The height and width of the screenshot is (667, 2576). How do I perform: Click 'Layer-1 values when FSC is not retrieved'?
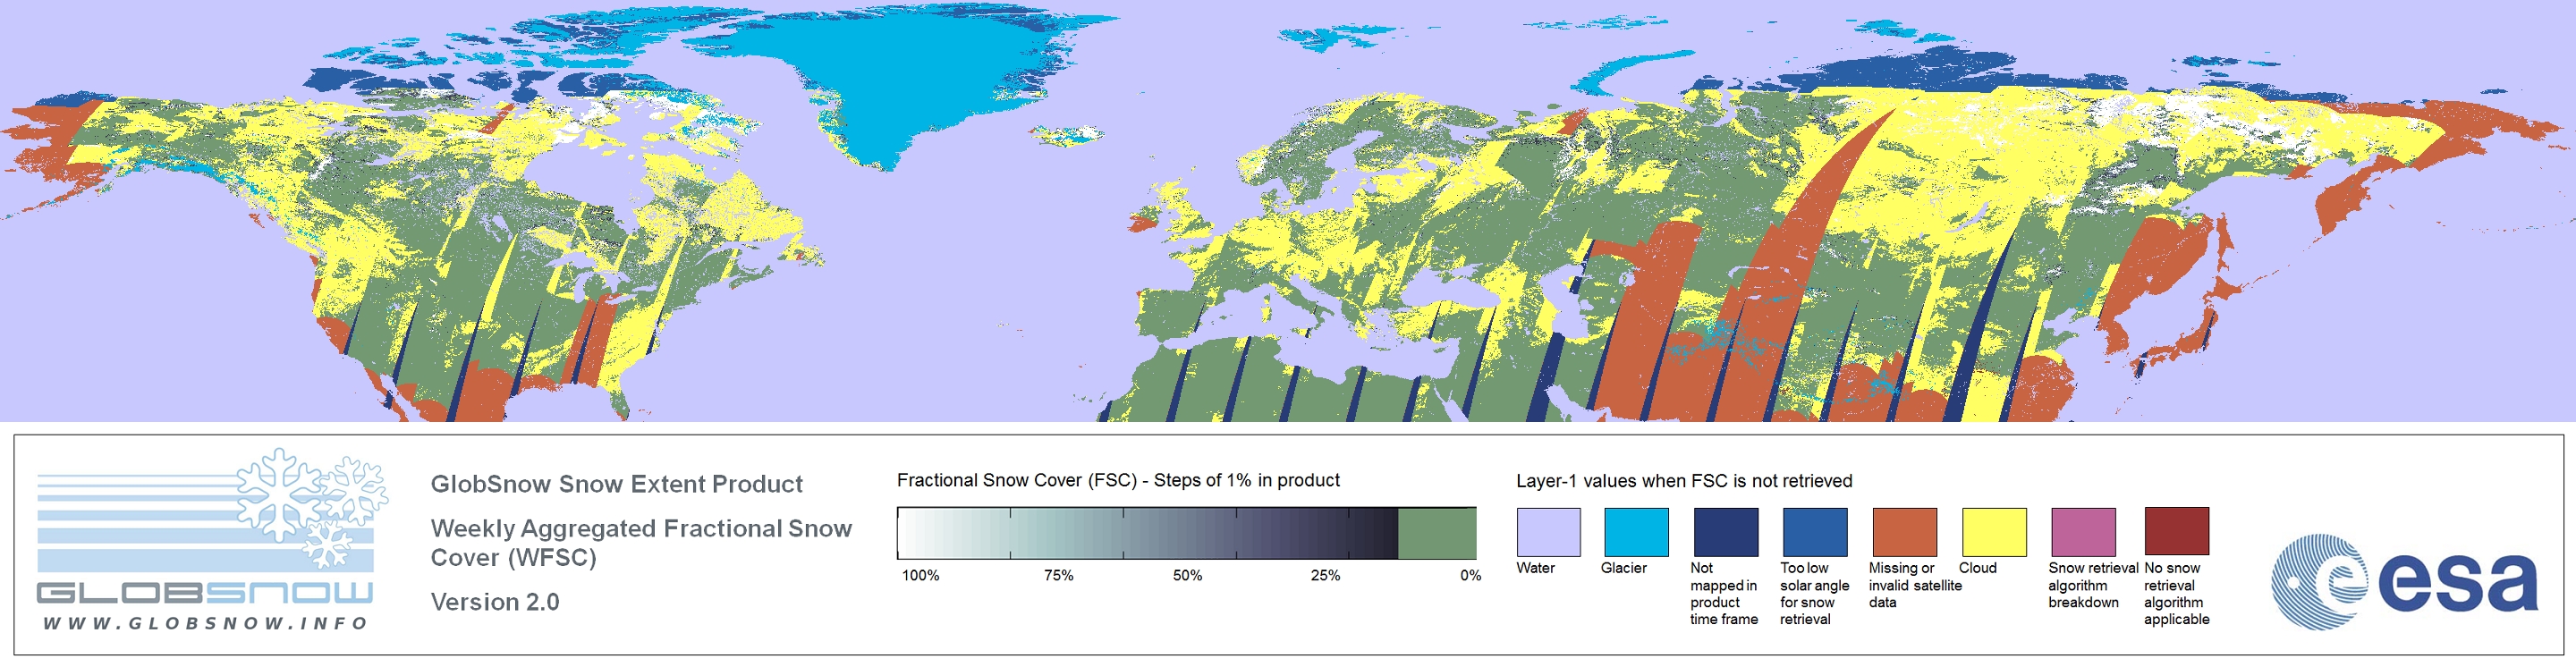[1684, 481]
